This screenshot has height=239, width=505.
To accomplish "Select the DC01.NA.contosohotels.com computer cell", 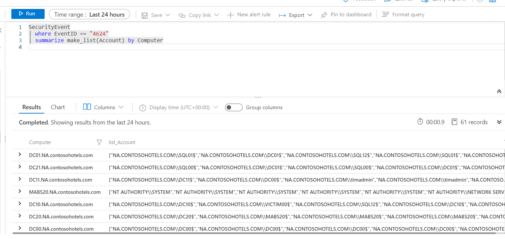I will point(61,155).
